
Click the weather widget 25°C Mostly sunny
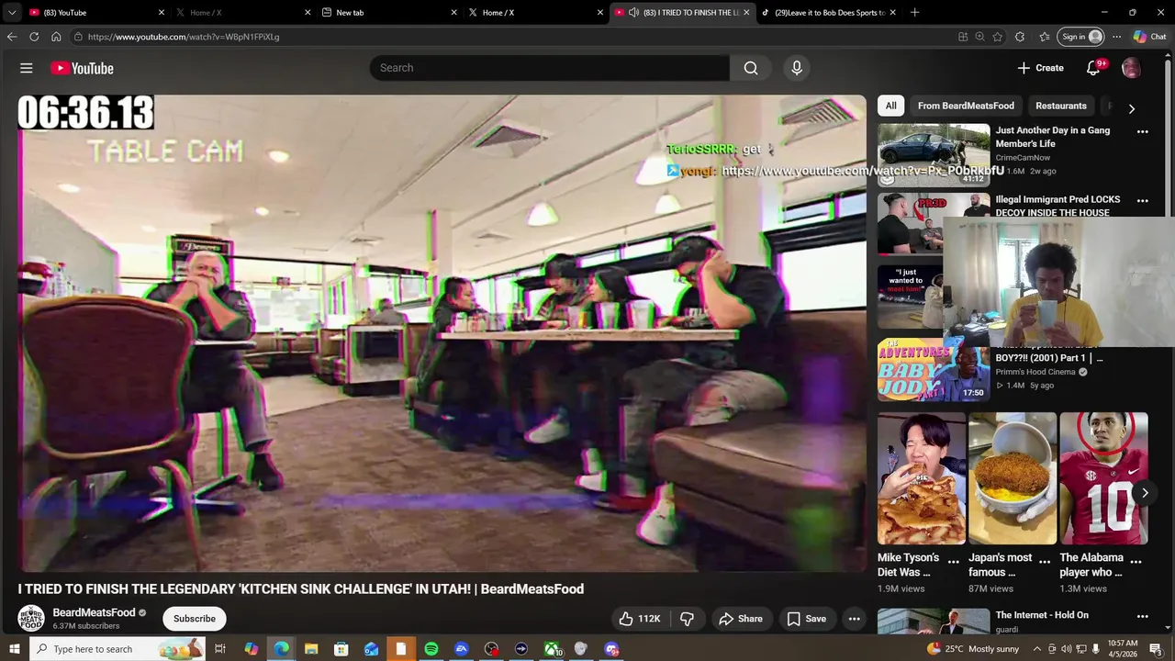pyautogui.click(x=973, y=649)
